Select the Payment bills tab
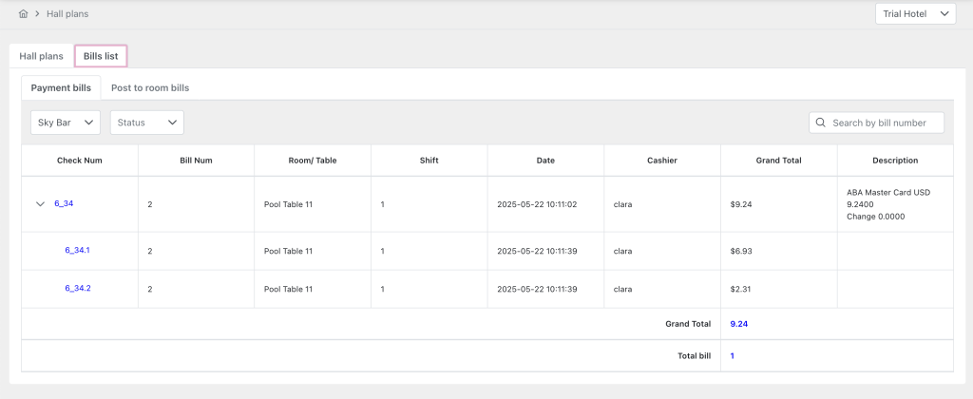973x399 pixels. (x=61, y=87)
